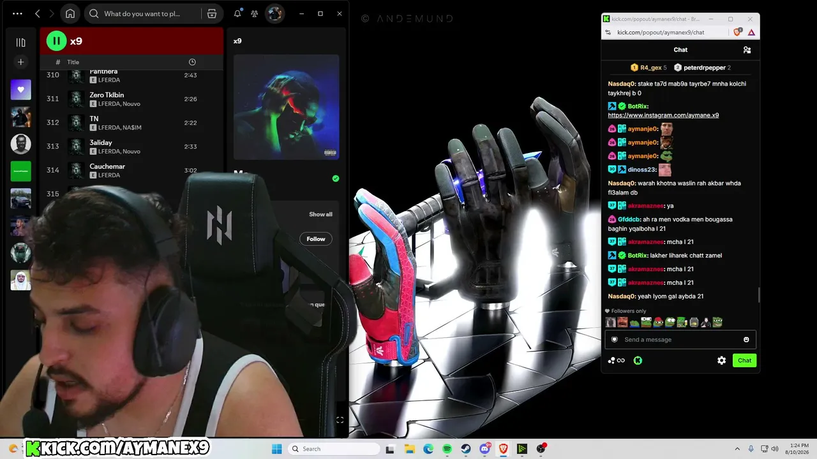Screen dimensions: 817x459
Task: Open the taskbar microphone indicator
Action: coord(751,449)
